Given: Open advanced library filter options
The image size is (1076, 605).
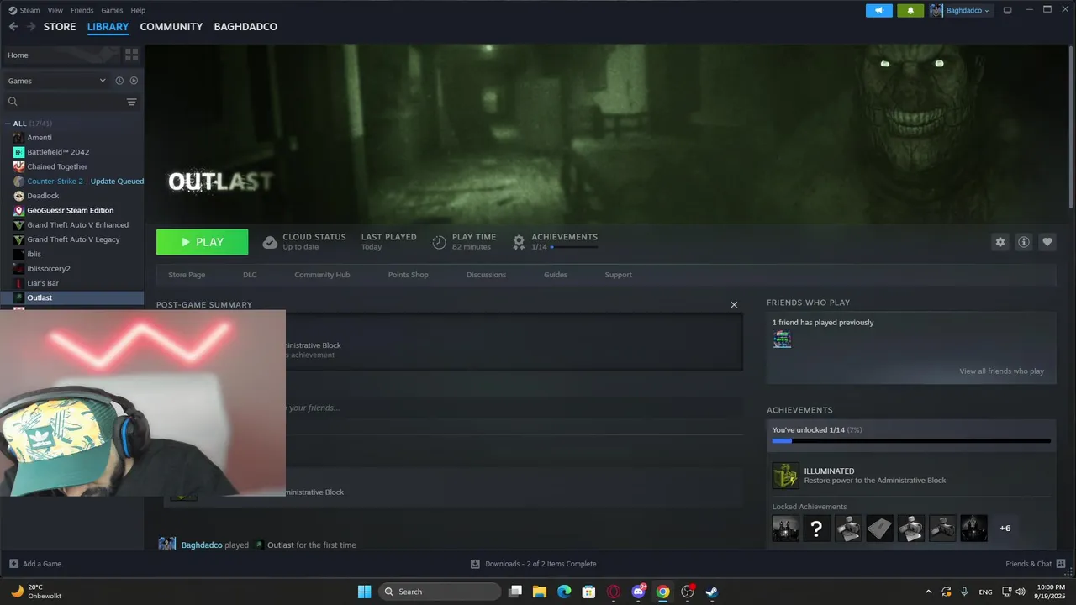Looking at the screenshot, I should (131, 102).
